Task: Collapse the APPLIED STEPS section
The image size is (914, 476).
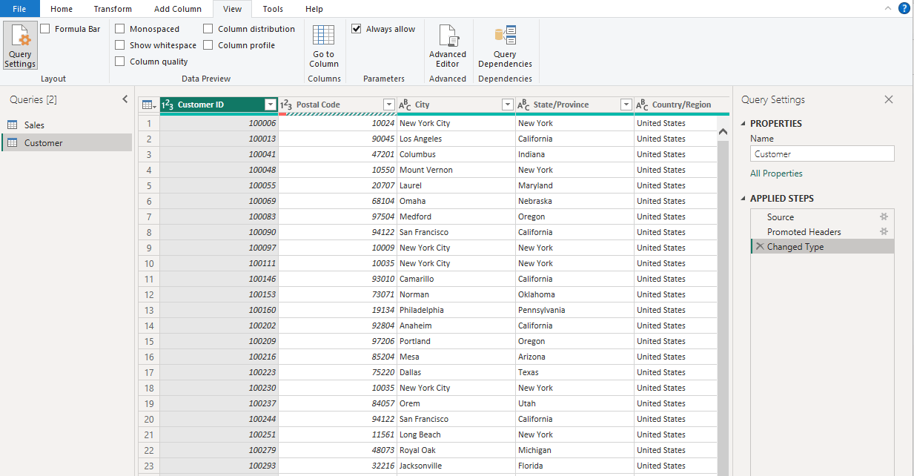Action: click(744, 199)
